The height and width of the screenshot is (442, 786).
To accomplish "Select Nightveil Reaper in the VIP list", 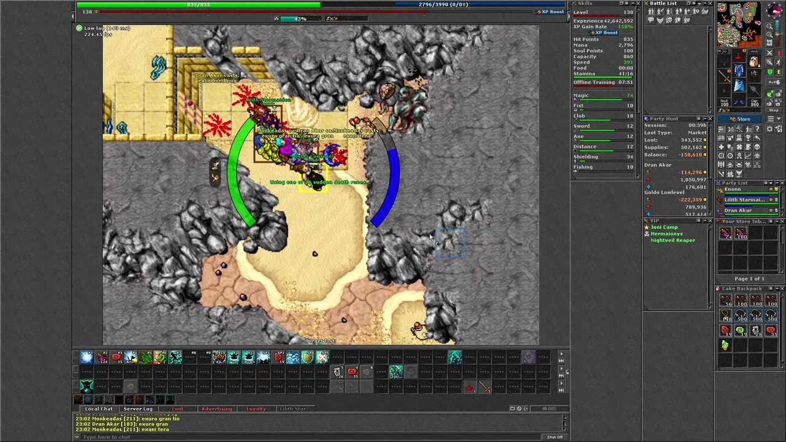I will [673, 240].
